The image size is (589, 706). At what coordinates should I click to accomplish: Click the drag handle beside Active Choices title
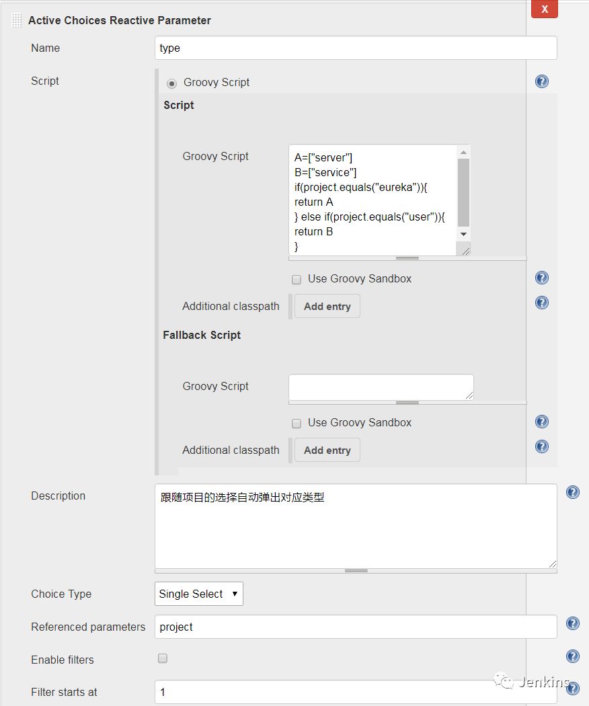[17, 21]
